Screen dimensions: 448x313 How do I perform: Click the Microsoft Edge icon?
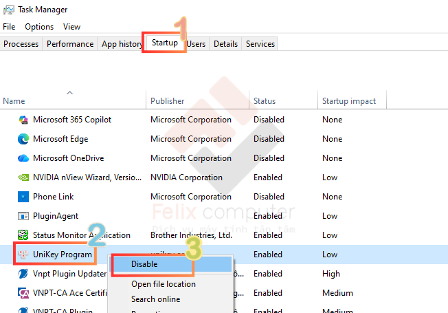tap(23, 139)
